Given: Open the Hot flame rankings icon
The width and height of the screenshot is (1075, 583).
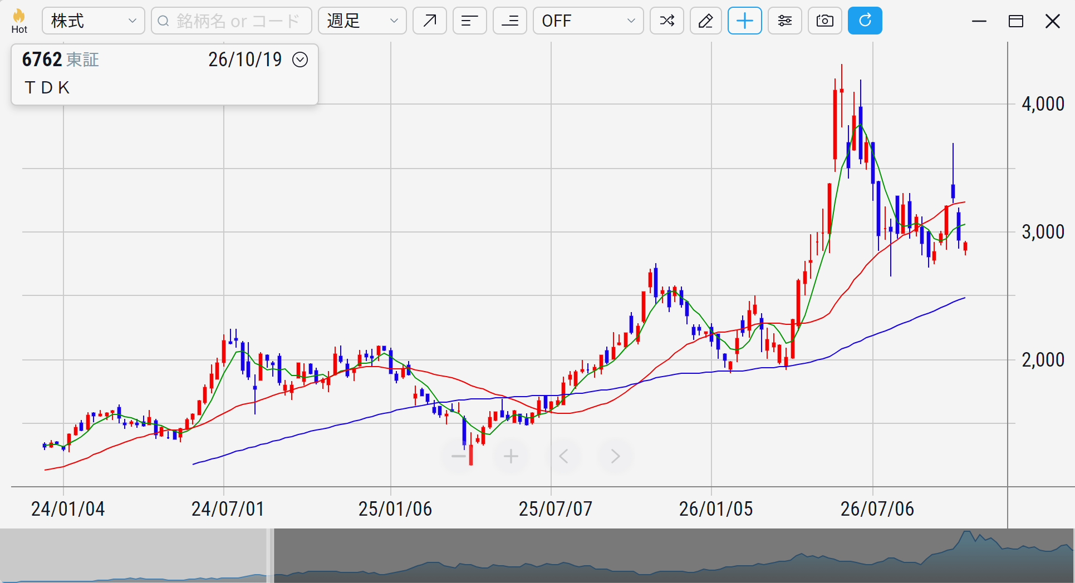Looking at the screenshot, I should (19, 21).
